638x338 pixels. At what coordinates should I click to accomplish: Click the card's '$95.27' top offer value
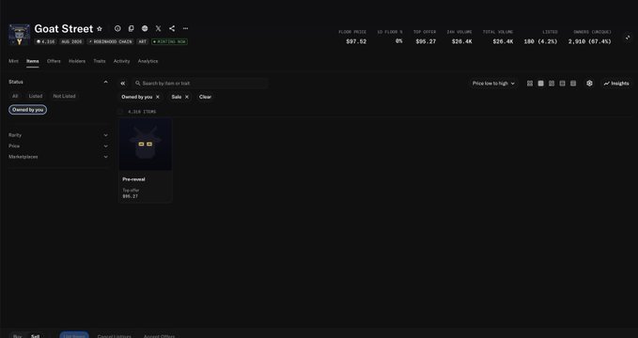click(x=131, y=196)
